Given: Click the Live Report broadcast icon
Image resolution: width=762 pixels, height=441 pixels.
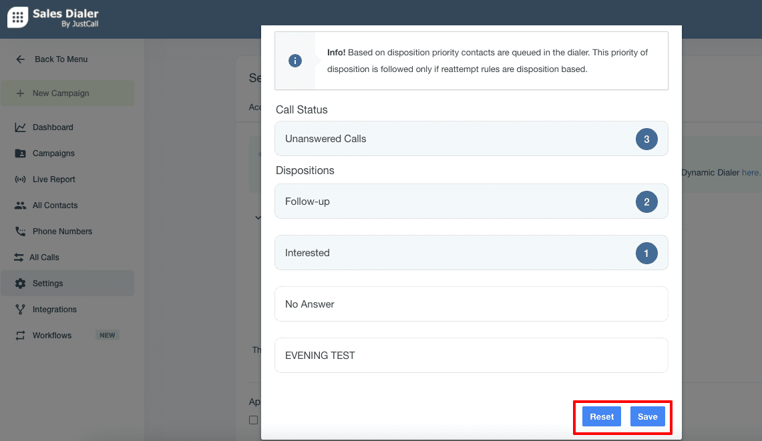Looking at the screenshot, I should point(20,179).
